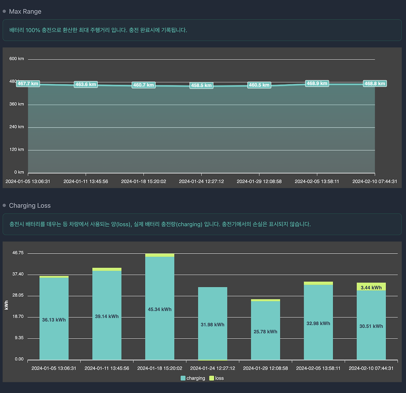Click the Charging Loss section heading
This screenshot has height=393, width=406.
tap(30, 205)
